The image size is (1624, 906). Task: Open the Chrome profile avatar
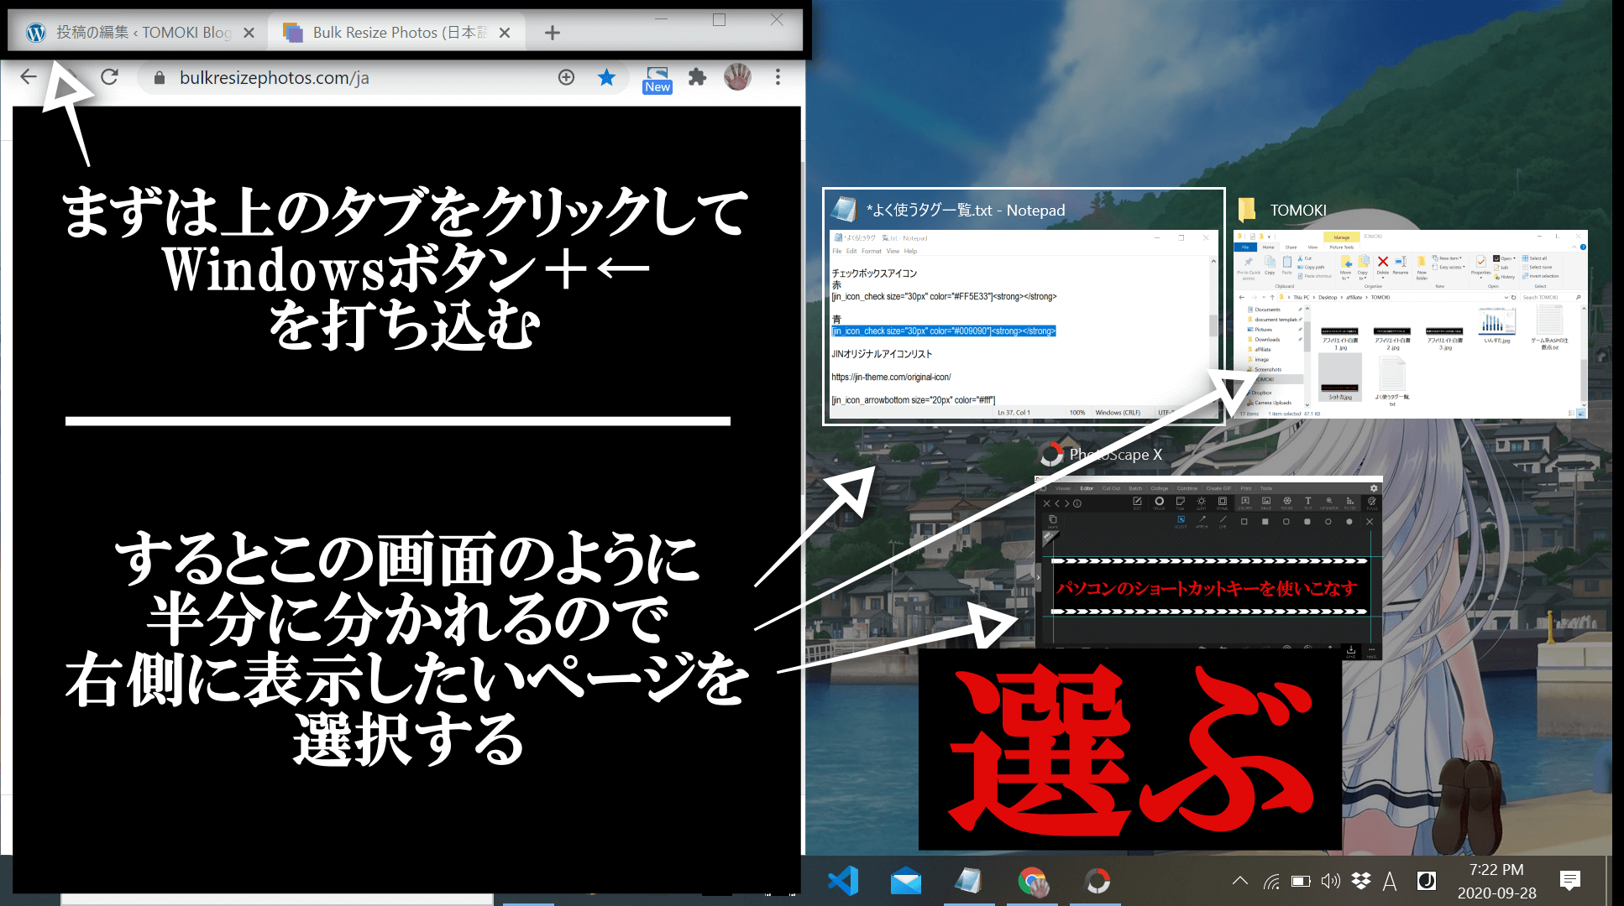[x=737, y=77]
